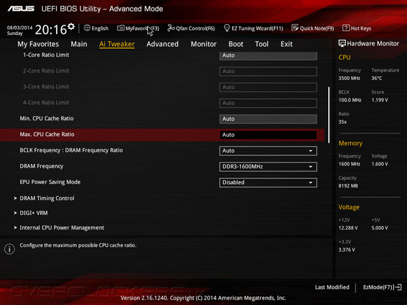The width and height of the screenshot is (407, 305).
Task: Click the +5V reading 5.000 V
Action: [380, 228]
